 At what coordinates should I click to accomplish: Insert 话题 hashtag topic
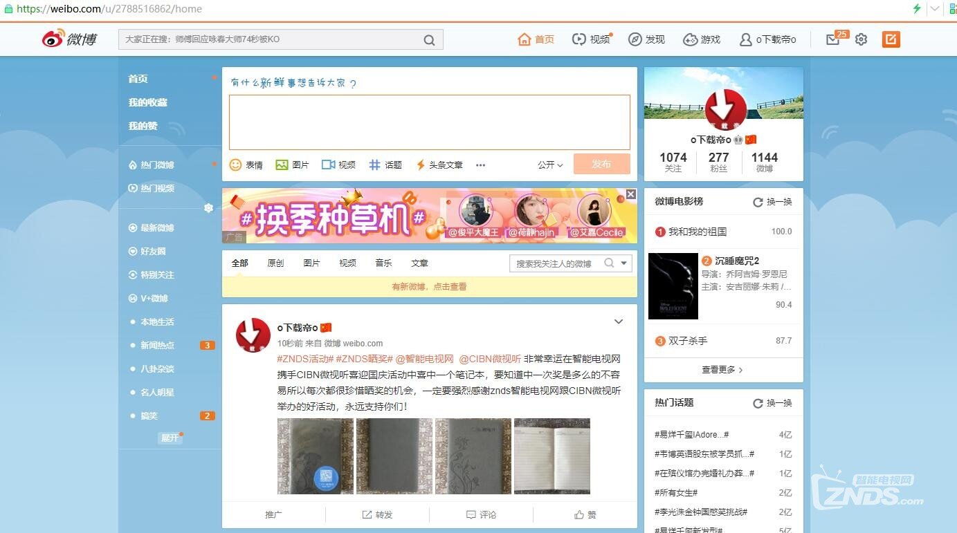pos(385,165)
